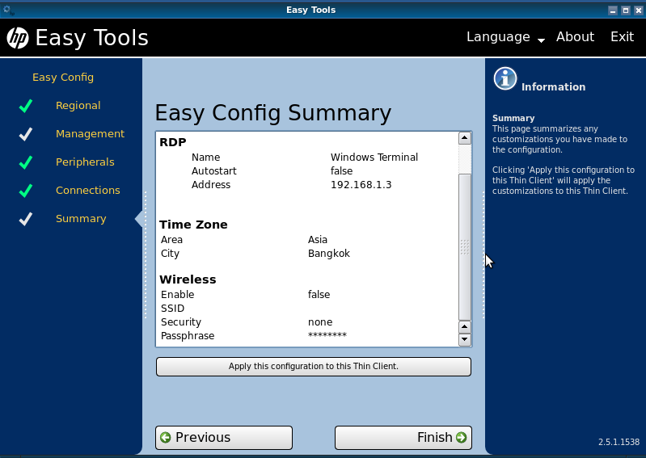Click the HP logo icon

click(x=18, y=38)
